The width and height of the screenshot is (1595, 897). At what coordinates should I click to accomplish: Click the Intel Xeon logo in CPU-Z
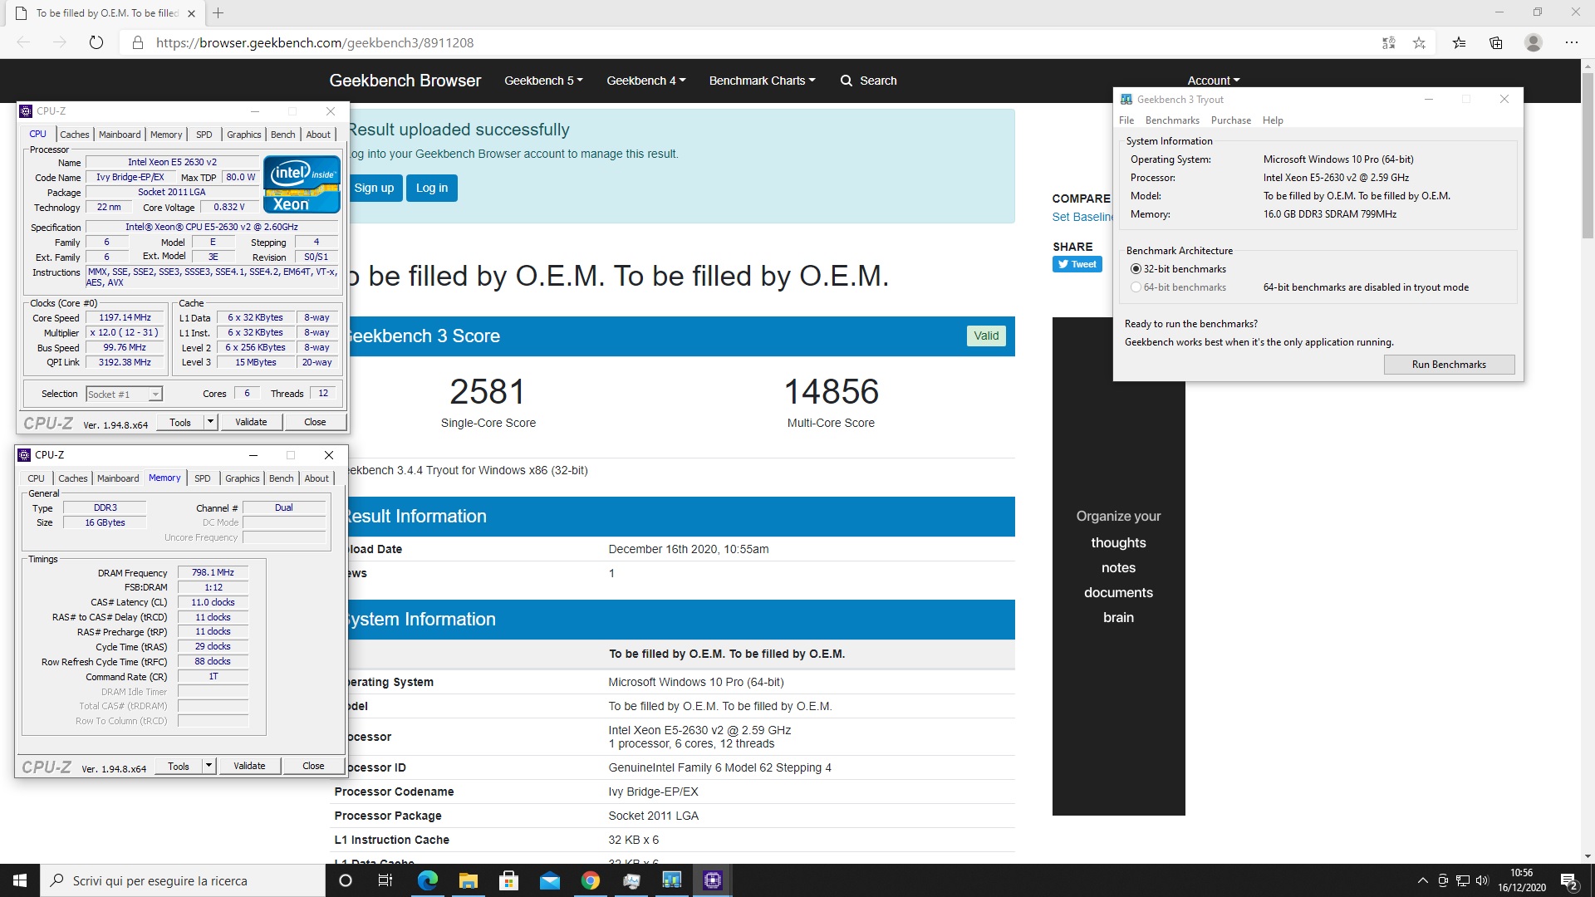(302, 184)
